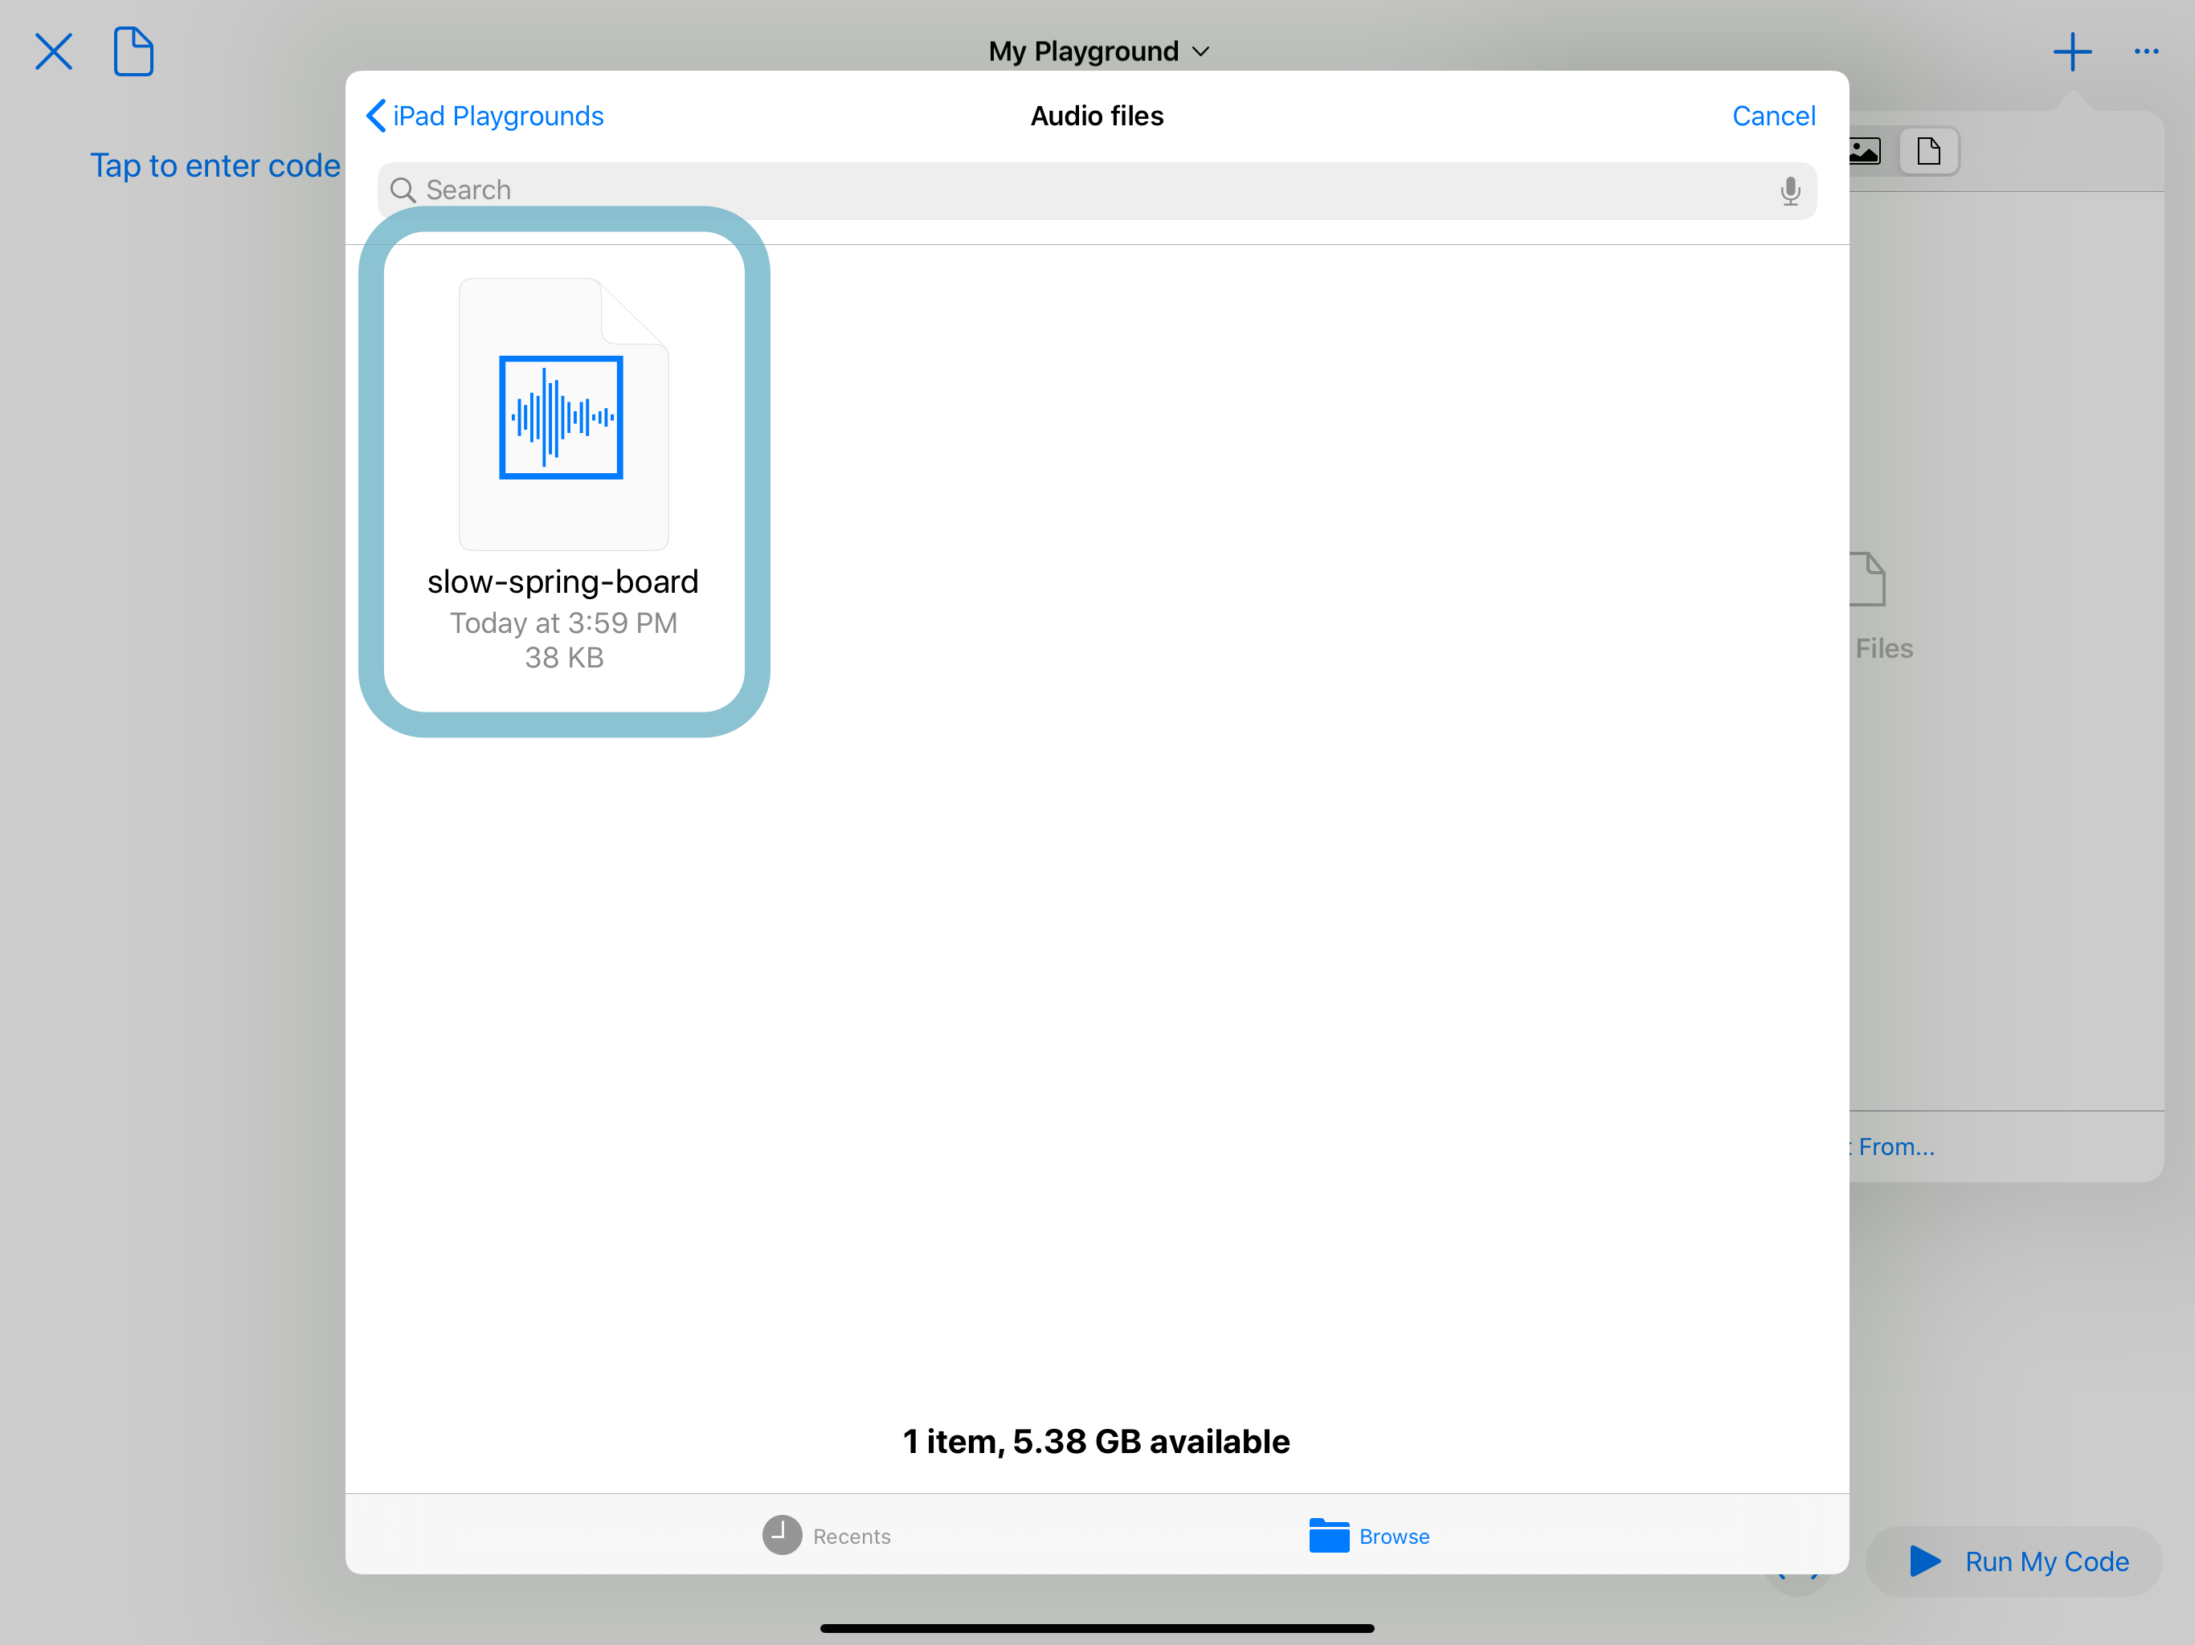Tap the plus add icon
2195x1645 pixels.
point(2072,51)
